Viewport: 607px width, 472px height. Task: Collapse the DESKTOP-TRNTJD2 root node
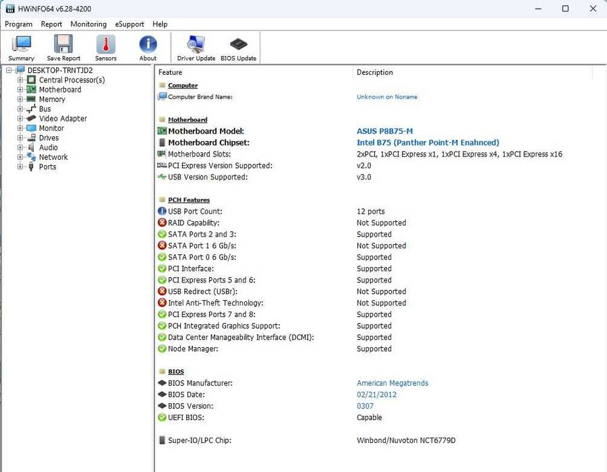9,70
